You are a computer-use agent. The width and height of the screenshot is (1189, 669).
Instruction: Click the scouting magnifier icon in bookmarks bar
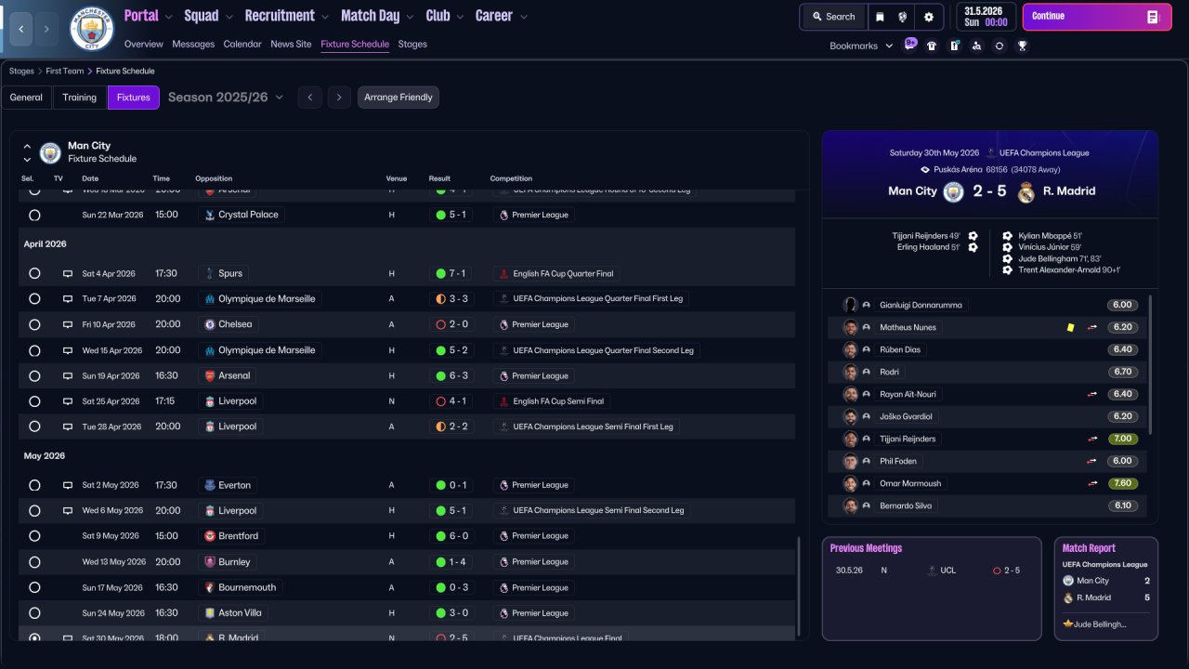976,46
